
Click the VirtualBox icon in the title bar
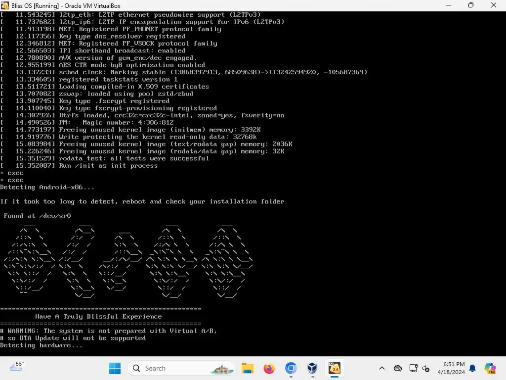5,5
